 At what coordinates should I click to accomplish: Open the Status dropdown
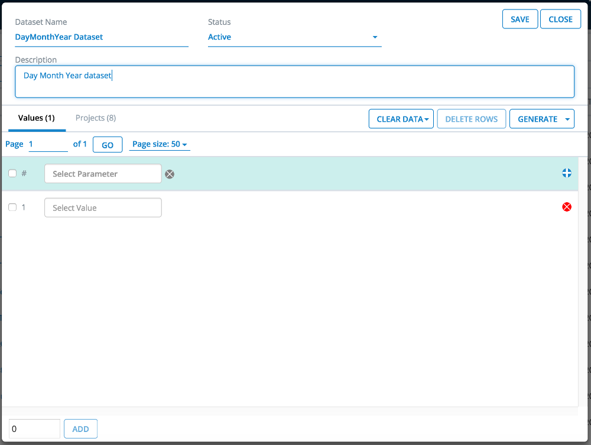tap(294, 37)
